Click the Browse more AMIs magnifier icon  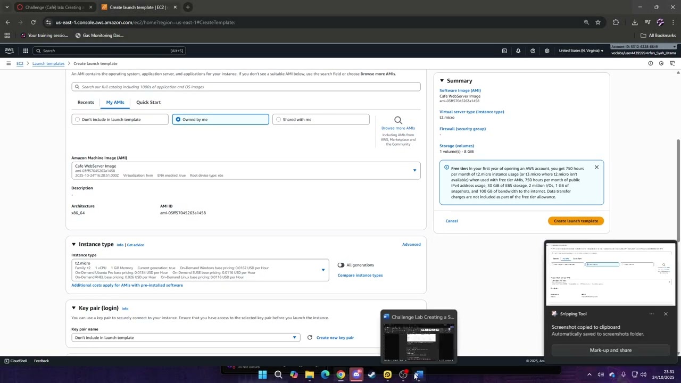click(398, 120)
